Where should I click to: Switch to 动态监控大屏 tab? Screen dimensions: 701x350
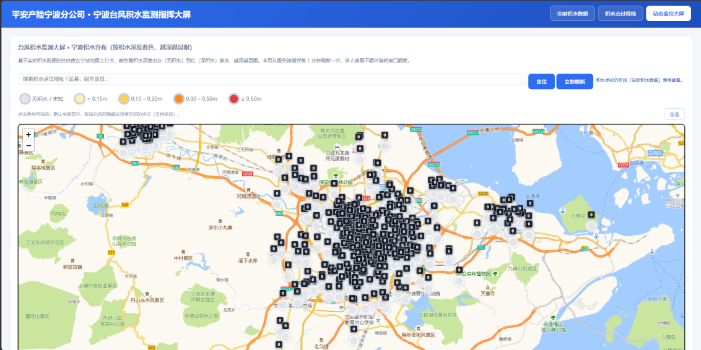pos(668,14)
